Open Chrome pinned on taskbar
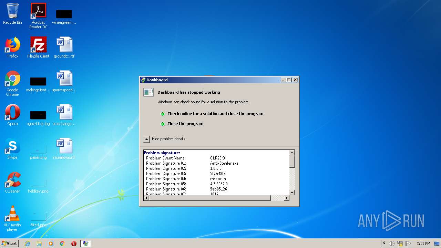Viewport: 441px width, 248px height. point(62,244)
